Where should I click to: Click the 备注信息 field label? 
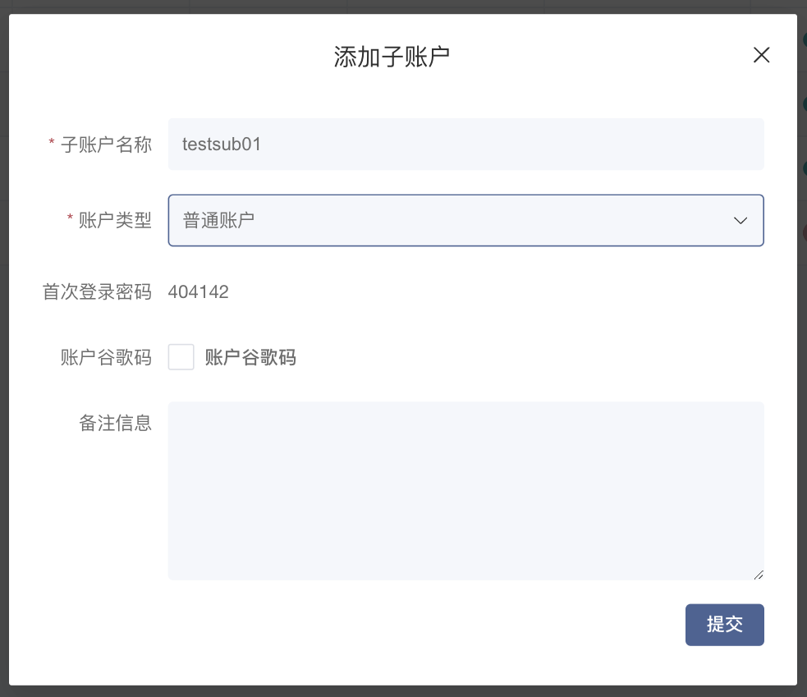(115, 423)
